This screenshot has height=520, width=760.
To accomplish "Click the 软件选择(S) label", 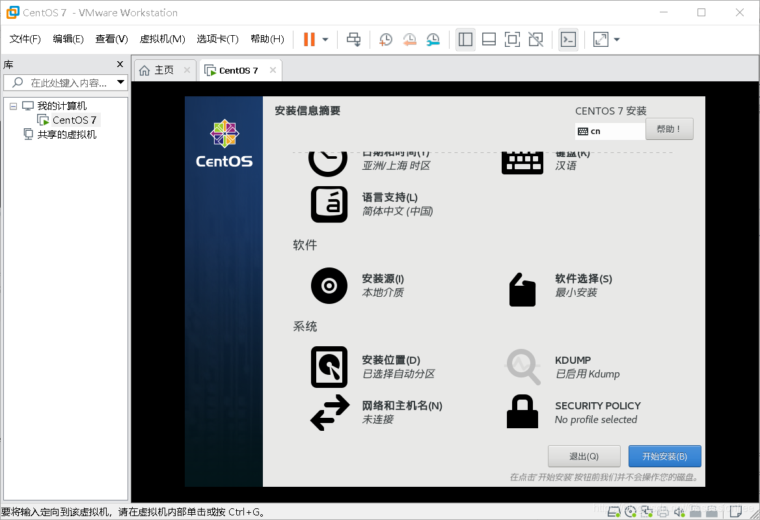I will (x=584, y=279).
